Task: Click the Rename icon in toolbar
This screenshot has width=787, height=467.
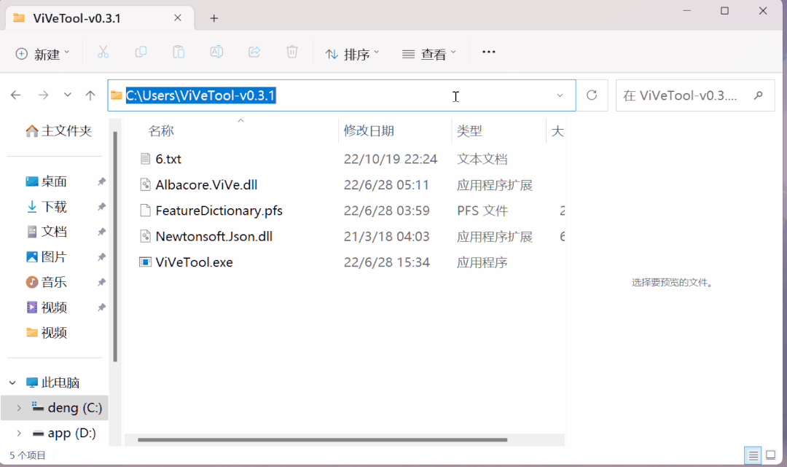Action: click(216, 52)
